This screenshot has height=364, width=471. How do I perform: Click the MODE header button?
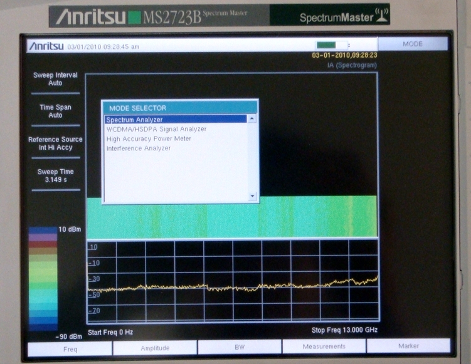[x=413, y=44]
